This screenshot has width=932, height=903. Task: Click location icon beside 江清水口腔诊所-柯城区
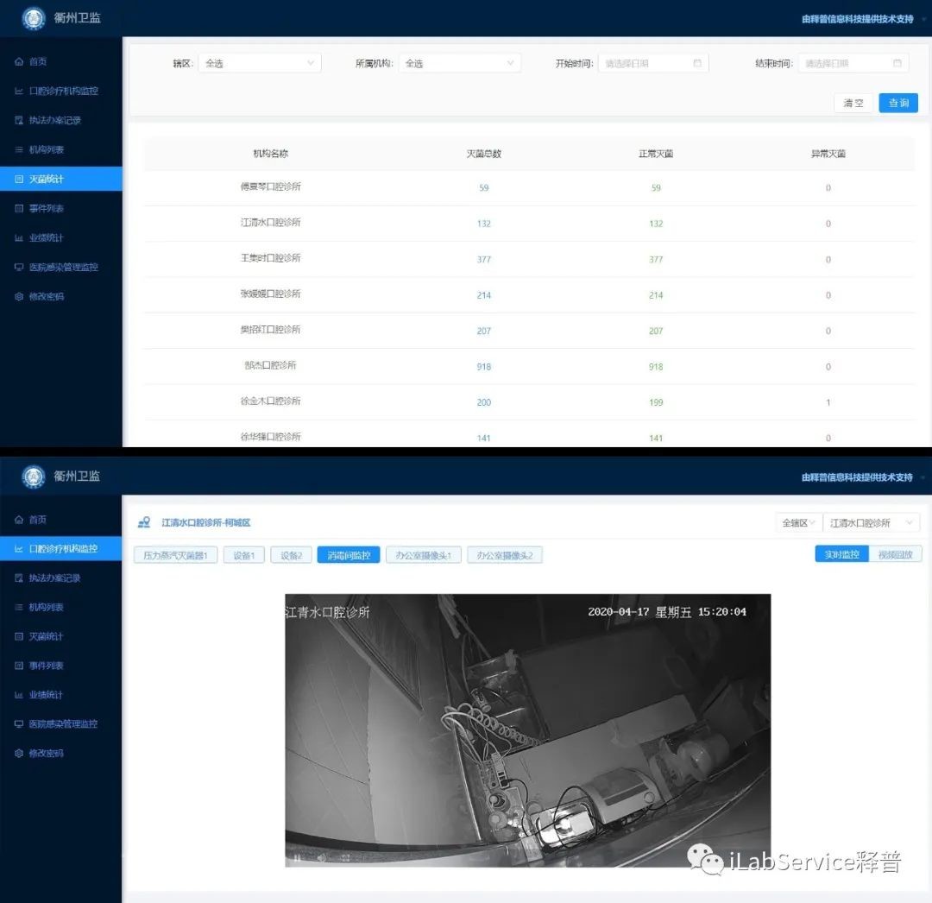pos(144,522)
